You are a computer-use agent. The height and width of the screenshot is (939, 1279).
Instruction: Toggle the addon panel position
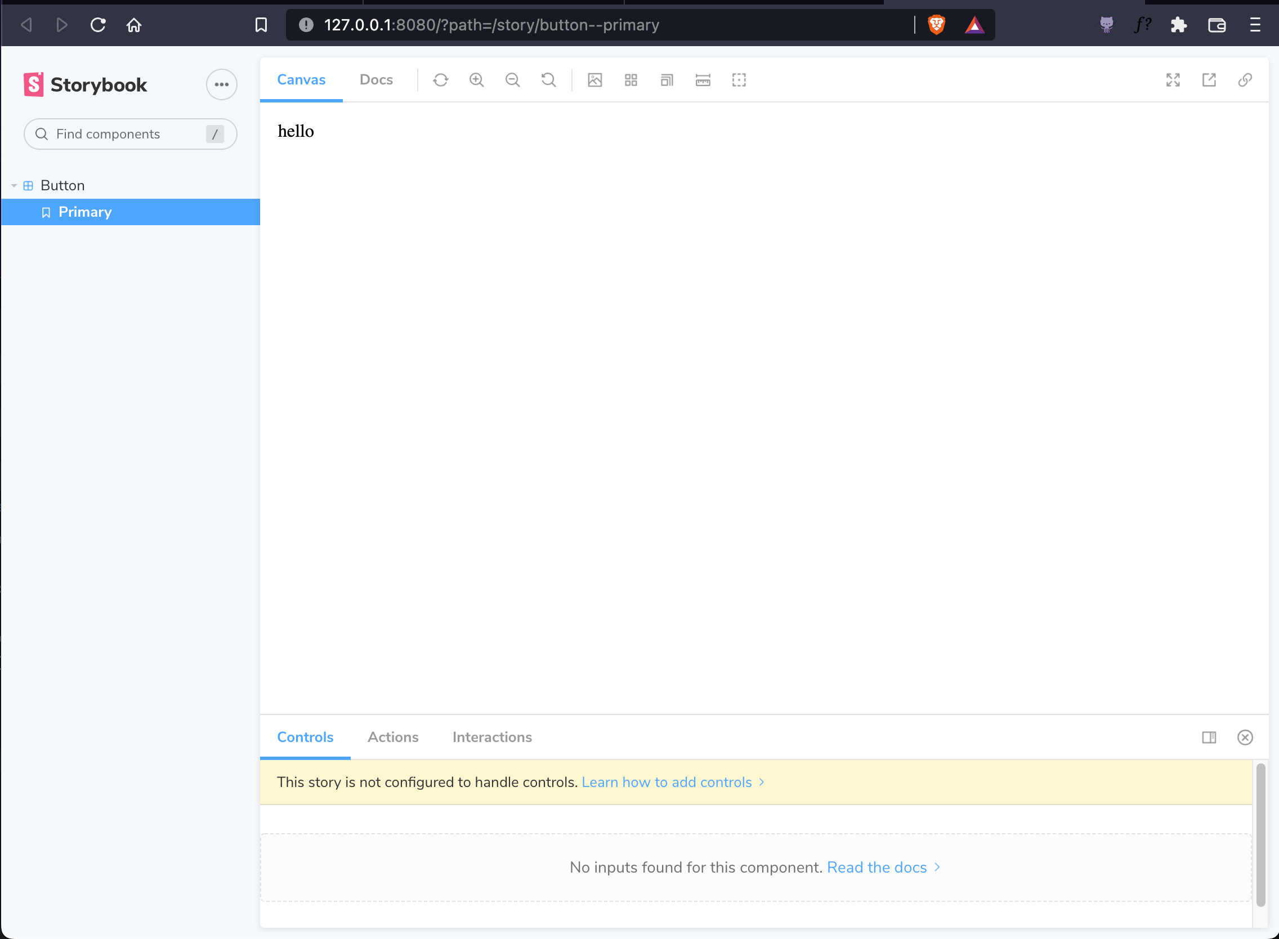(1209, 737)
